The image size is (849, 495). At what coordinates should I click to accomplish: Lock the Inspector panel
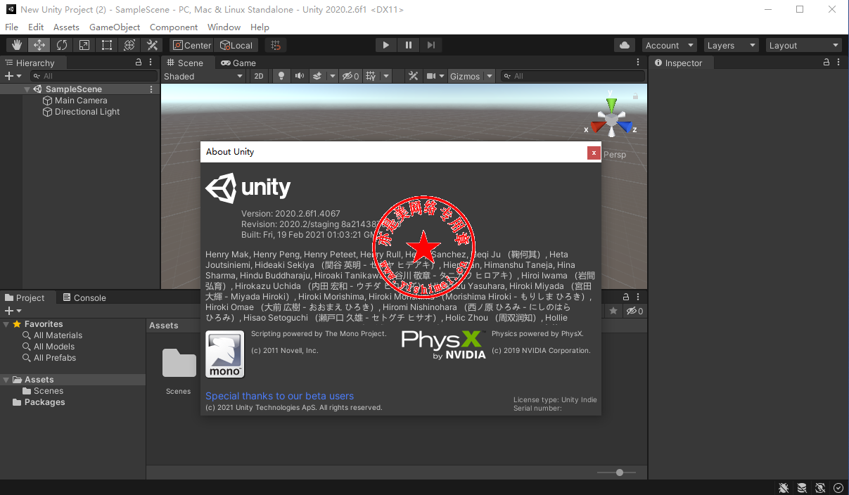point(827,63)
